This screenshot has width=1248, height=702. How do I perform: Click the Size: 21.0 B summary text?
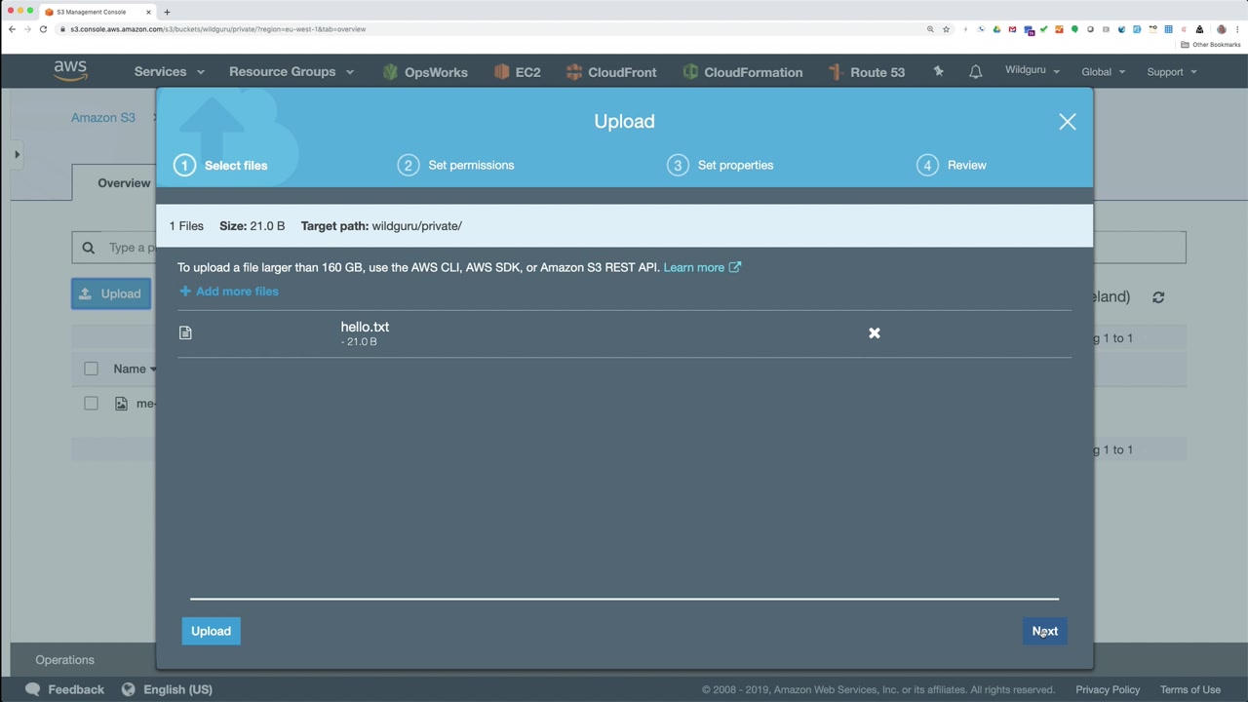tap(252, 226)
